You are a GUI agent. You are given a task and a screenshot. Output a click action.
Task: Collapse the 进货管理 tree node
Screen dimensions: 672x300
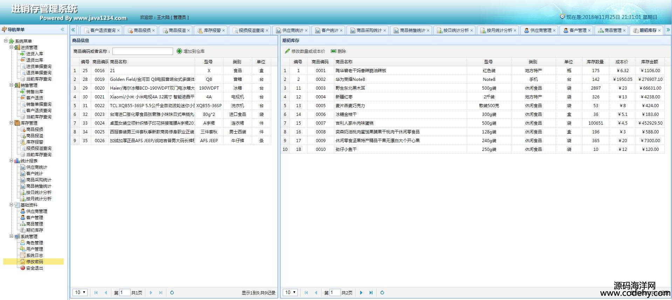12,47
